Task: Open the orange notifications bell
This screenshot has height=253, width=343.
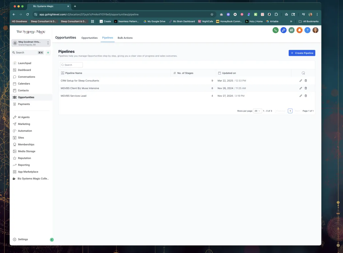Action: click(x=299, y=30)
